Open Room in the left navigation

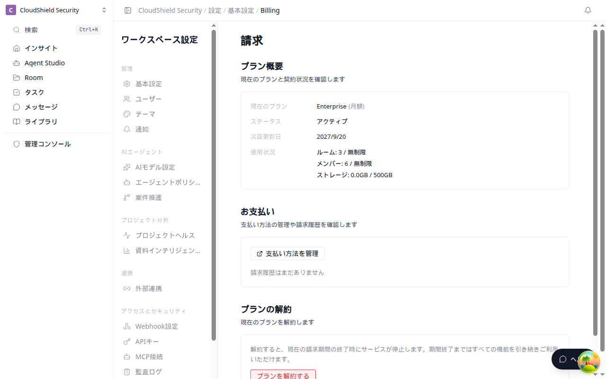tap(56, 78)
